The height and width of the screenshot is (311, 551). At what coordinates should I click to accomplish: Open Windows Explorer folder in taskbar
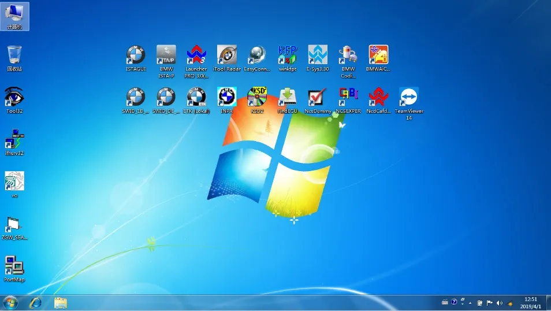[x=61, y=302]
